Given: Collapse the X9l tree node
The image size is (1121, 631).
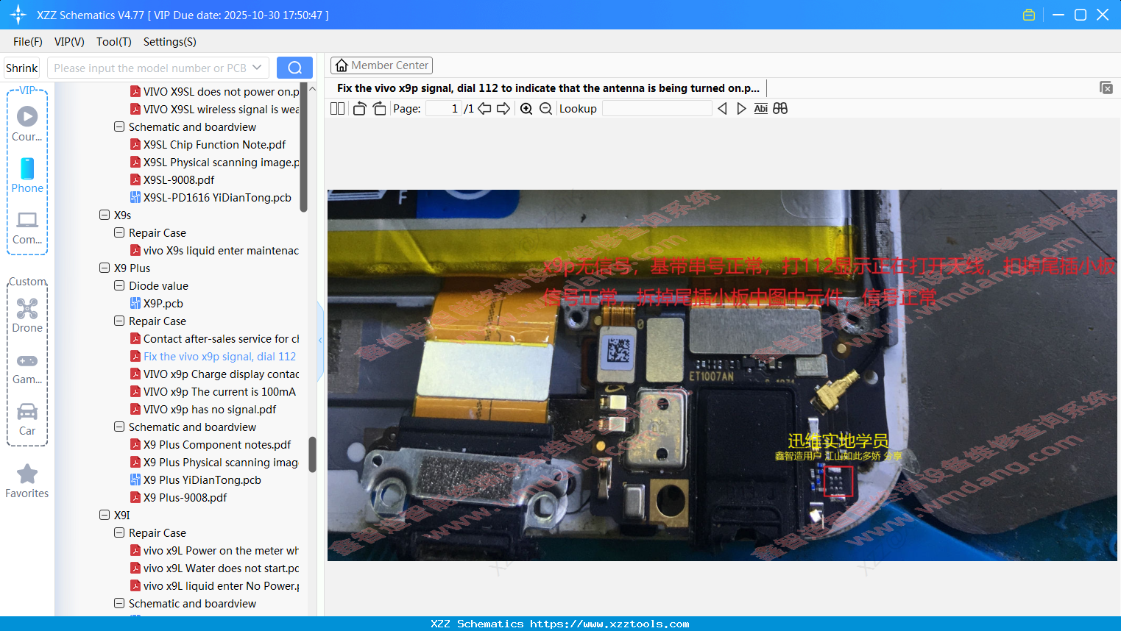Looking at the screenshot, I should 105,515.
